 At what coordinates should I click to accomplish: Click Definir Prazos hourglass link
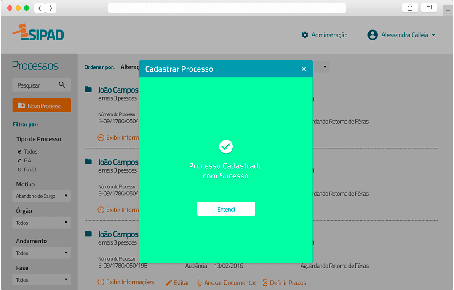284,283
